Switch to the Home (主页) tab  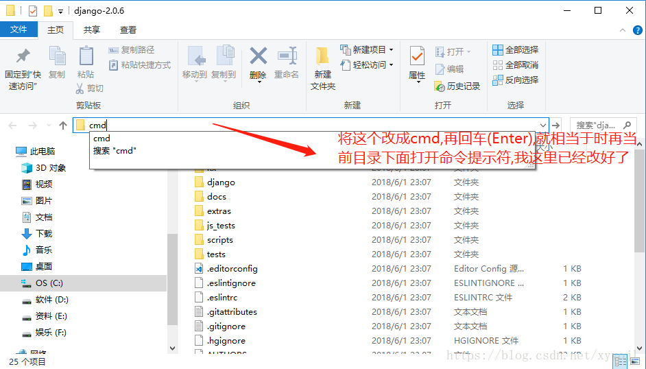click(56, 30)
